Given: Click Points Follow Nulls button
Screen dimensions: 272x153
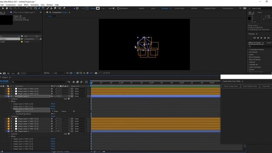Looking at the screenshot, I should pos(231,86).
